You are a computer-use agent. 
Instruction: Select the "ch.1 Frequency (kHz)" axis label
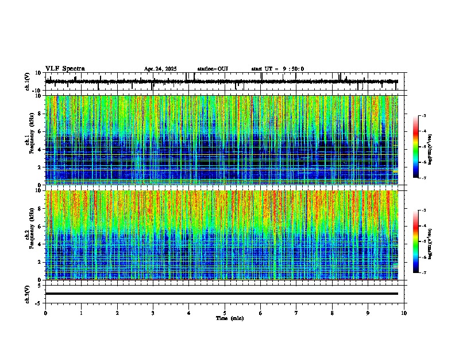(29, 134)
